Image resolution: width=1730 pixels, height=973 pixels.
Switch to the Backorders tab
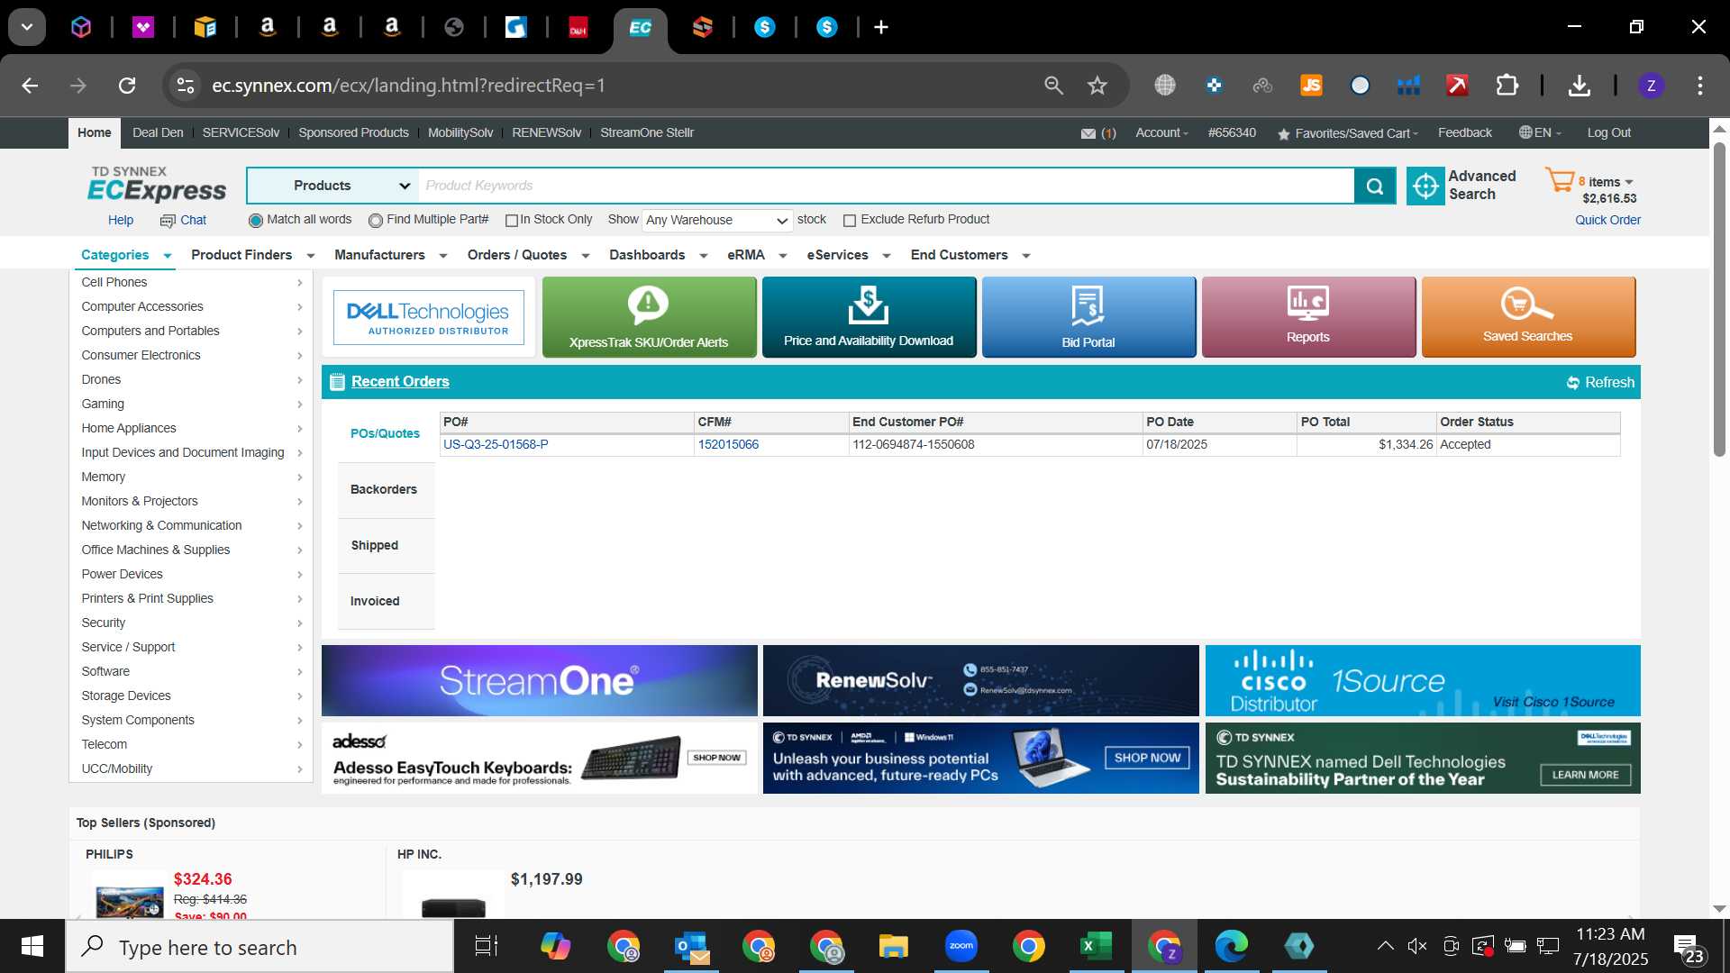pos(384,489)
